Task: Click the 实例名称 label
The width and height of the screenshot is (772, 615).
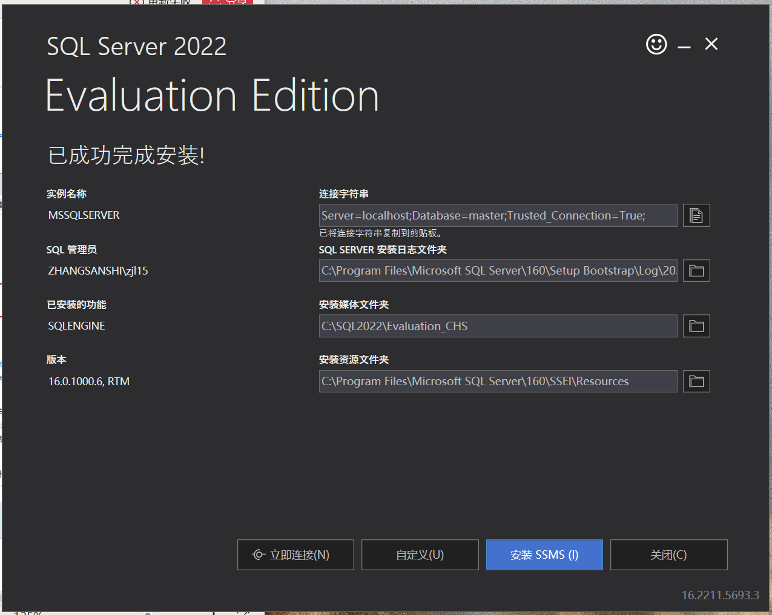Action: coord(67,194)
